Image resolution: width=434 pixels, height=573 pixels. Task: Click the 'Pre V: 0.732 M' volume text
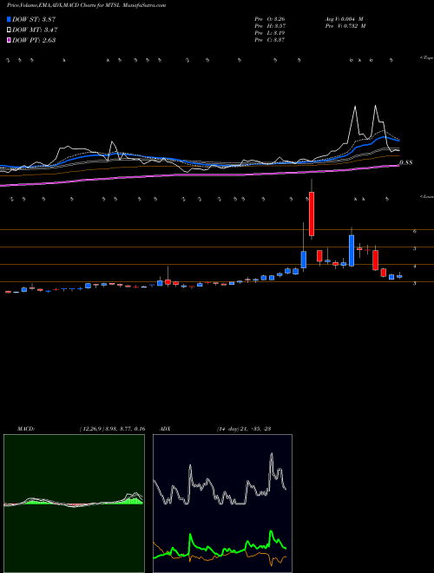[x=345, y=26]
